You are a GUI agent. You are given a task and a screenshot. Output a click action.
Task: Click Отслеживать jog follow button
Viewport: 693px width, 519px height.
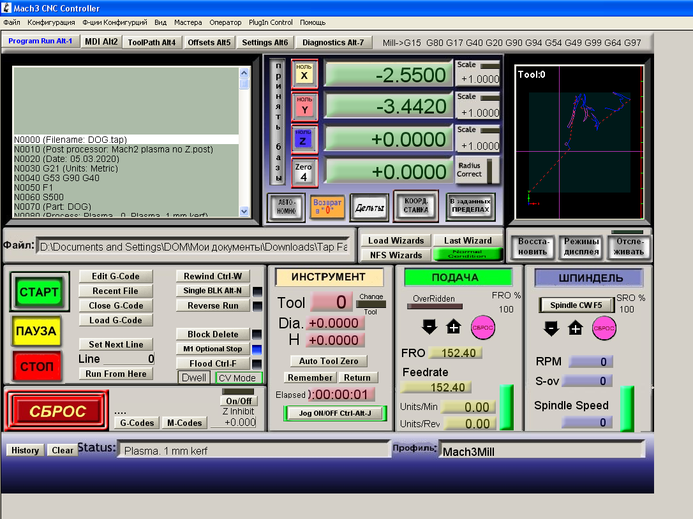pyautogui.click(x=629, y=247)
